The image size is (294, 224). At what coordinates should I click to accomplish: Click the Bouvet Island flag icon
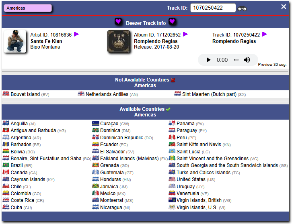tap(6, 94)
